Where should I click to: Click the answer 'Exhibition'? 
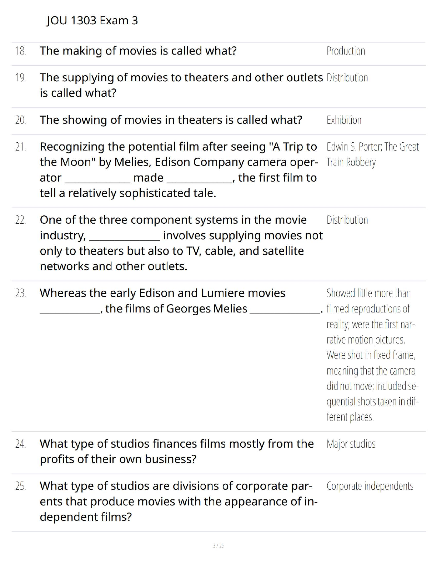344,120
